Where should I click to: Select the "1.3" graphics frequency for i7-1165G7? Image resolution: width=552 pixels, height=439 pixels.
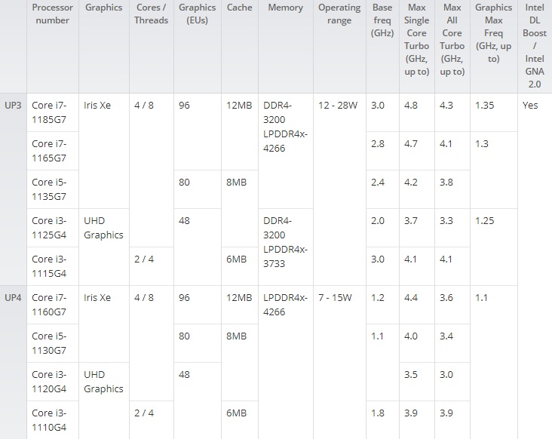tap(482, 143)
